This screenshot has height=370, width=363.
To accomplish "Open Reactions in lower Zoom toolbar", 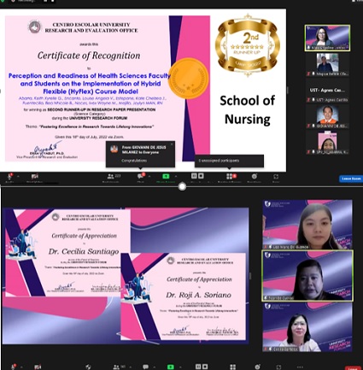I will click(257, 367).
